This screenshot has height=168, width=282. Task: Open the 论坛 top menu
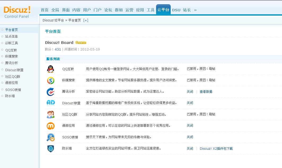[108, 10]
